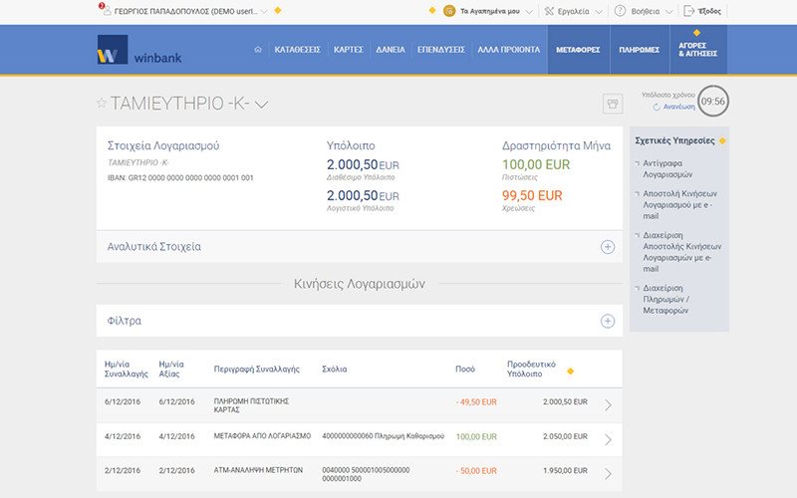Screen dimensions: 797x498
Task: Switch to the ΜΕΤΑΦΟΡΕΣ tab
Action: pos(578,49)
